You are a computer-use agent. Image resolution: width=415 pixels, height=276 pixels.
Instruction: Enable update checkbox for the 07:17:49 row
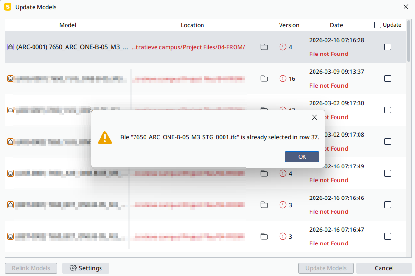(x=387, y=173)
